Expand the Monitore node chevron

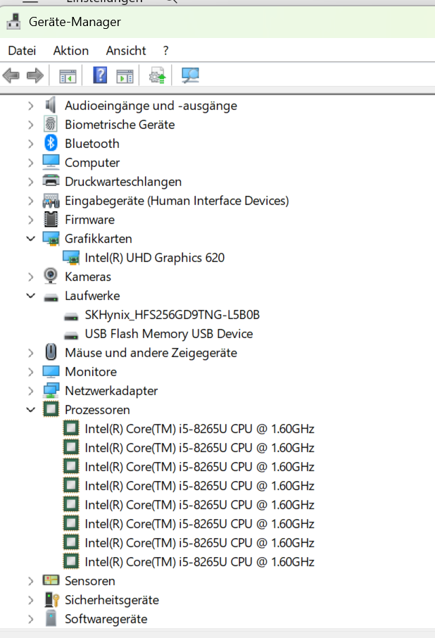click(x=31, y=372)
